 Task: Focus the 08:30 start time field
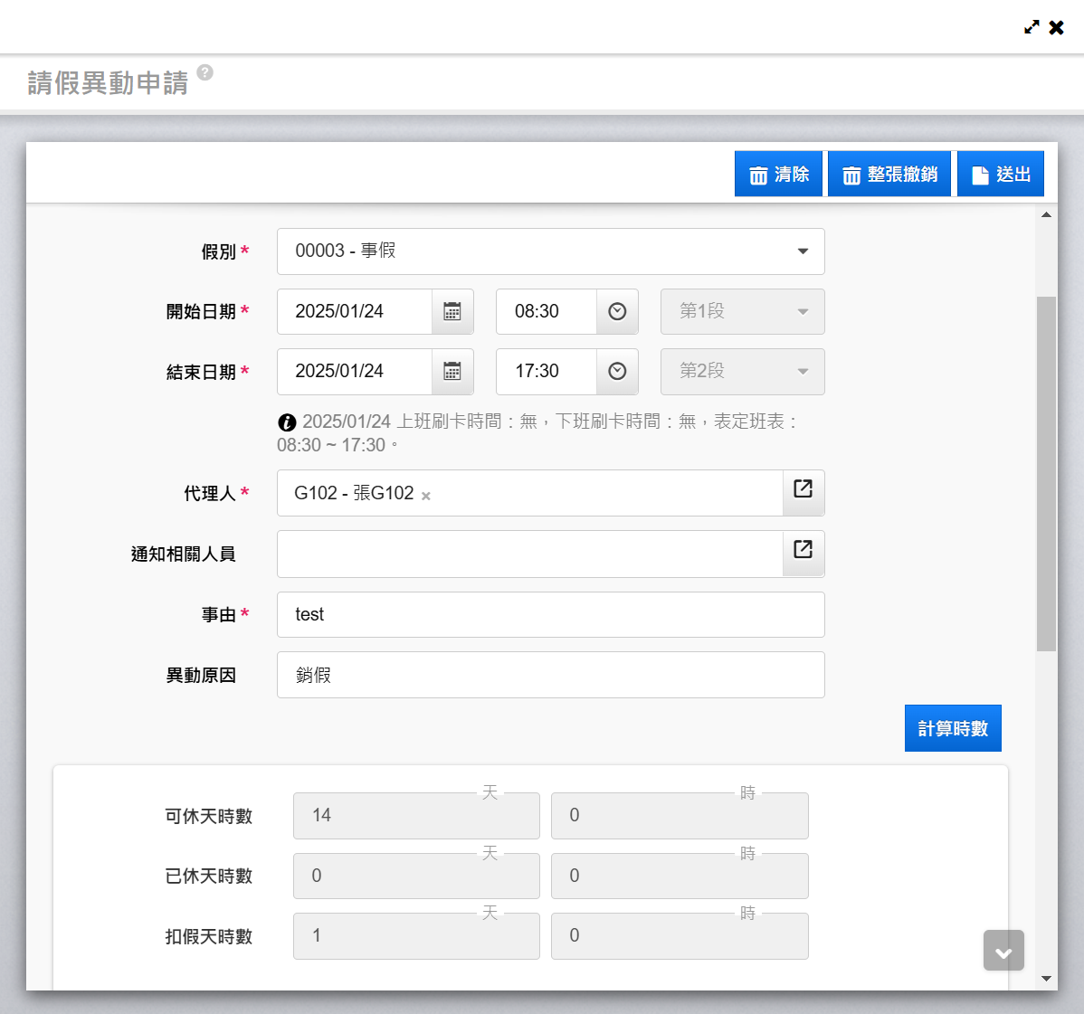(x=547, y=312)
